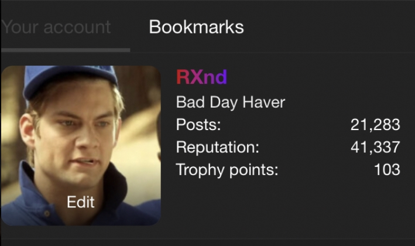The width and height of the screenshot is (415, 246).
Task: Click the active tab underline indicator
Action: pos(66,50)
